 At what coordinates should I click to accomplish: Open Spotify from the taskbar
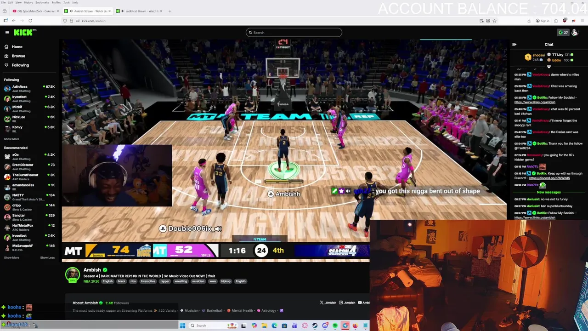(335, 325)
